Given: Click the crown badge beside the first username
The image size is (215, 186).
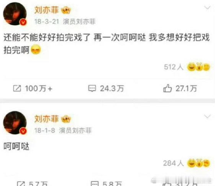Looking at the screenshot, I should click(x=66, y=11).
